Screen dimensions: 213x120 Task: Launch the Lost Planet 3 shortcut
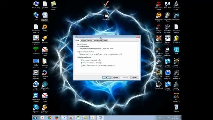click(x=176, y=16)
